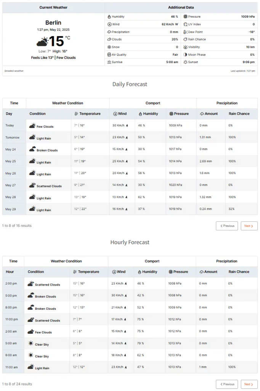Viewport: 260px width, 391px height.
Task: Click the 2.69 mm amount cell
Action: tap(206, 162)
